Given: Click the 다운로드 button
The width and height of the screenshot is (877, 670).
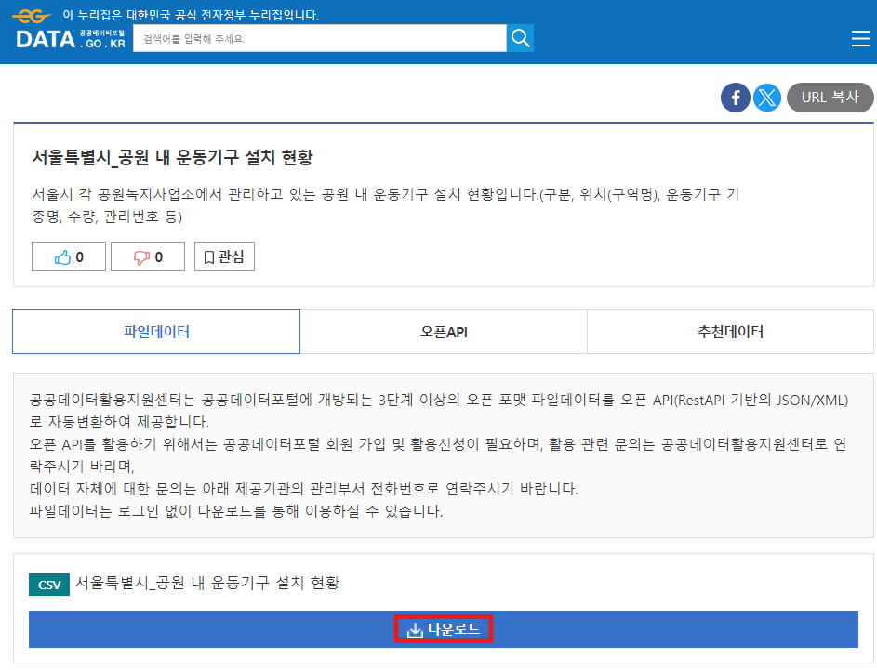Looking at the screenshot, I should [444, 629].
